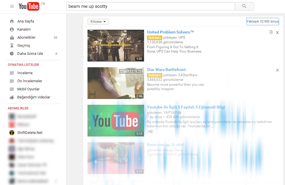Open Star Wars Battlefront title
This screenshot has width=285, height=185.
[x=166, y=70]
